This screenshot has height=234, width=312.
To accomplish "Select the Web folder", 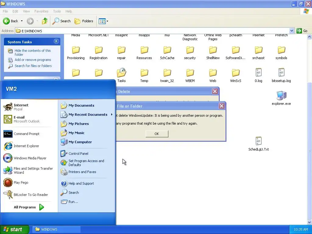I will (213, 75).
